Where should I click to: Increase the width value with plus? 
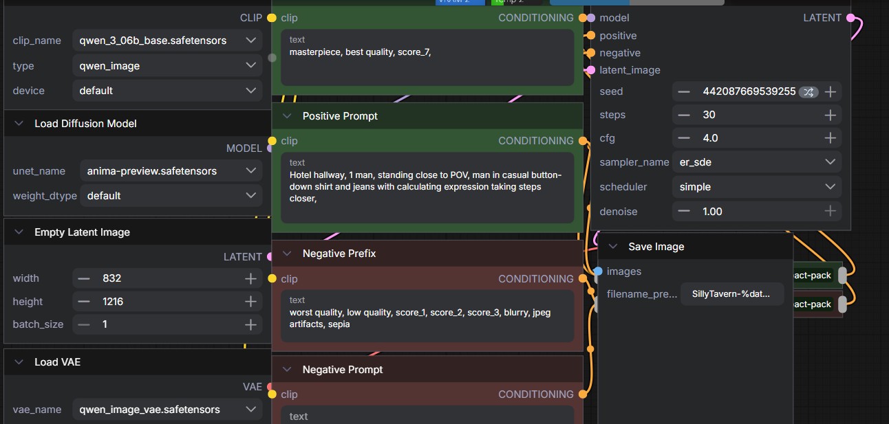(x=250, y=278)
